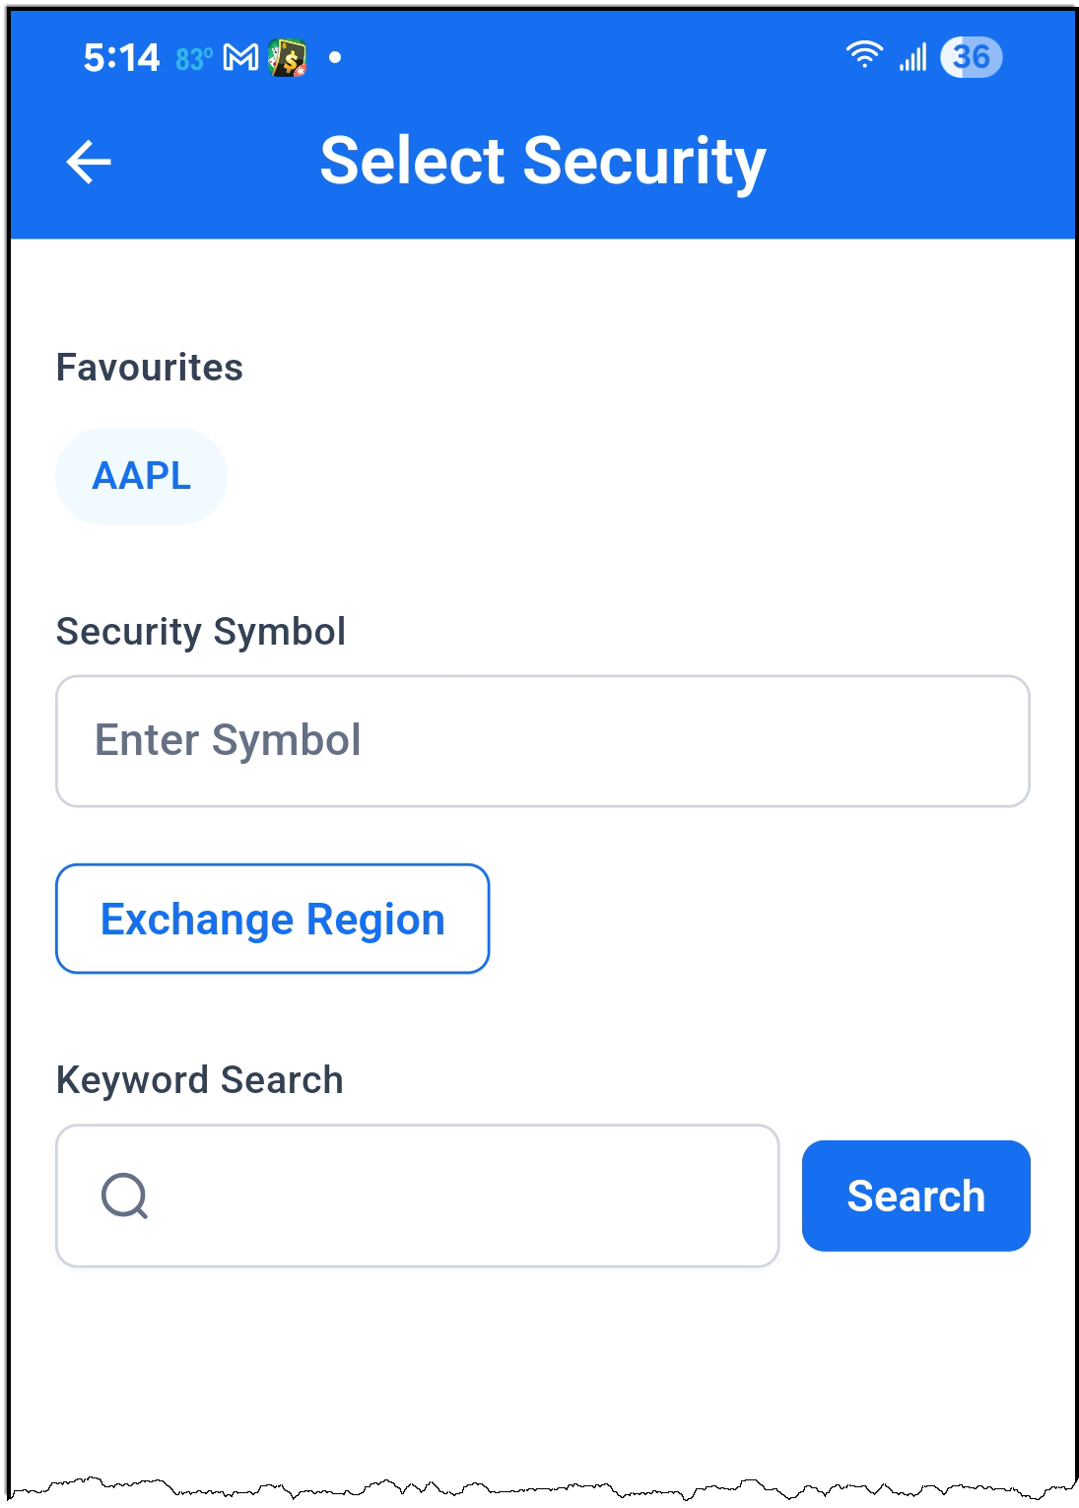Tap the cellular signal bars icon
The height and width of the screenshot is (1508, 1079).
(913, 57)
